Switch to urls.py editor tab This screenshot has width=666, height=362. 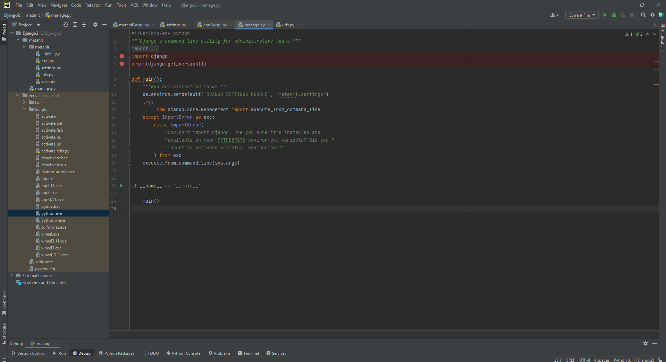[288, 25]
